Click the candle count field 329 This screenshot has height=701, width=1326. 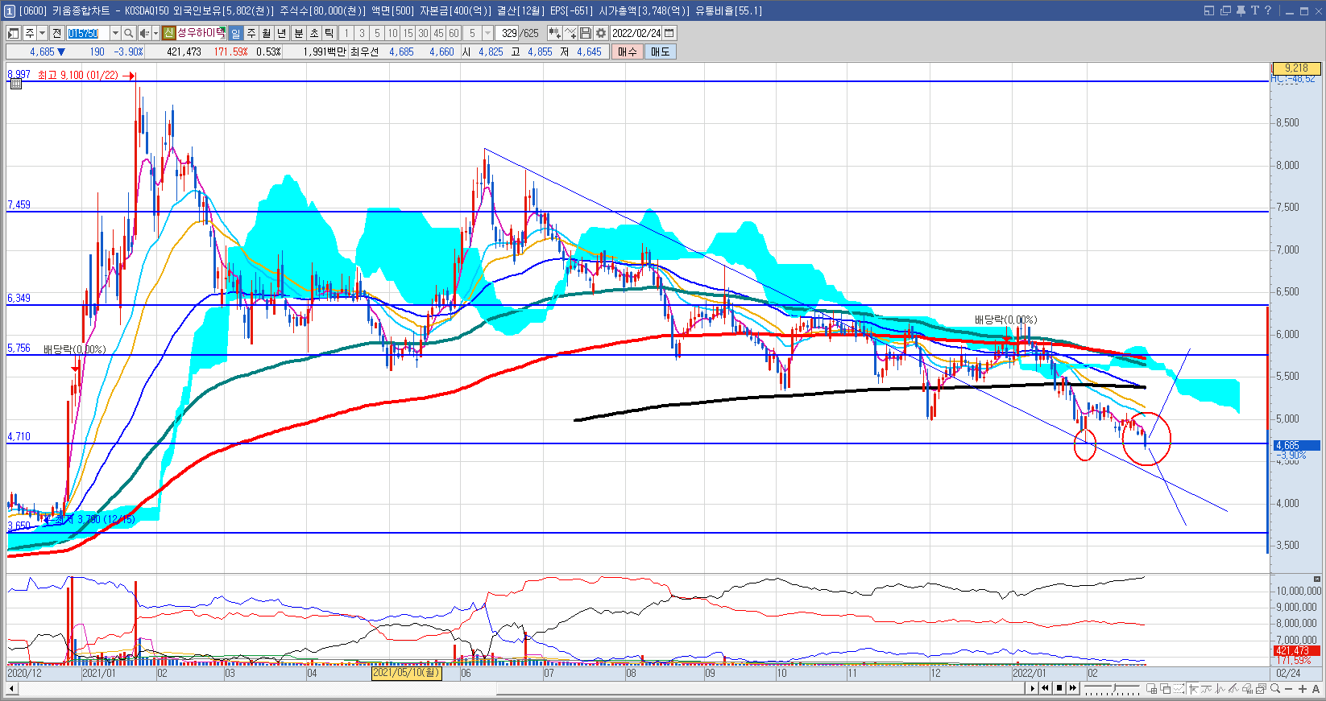point(508,33)
